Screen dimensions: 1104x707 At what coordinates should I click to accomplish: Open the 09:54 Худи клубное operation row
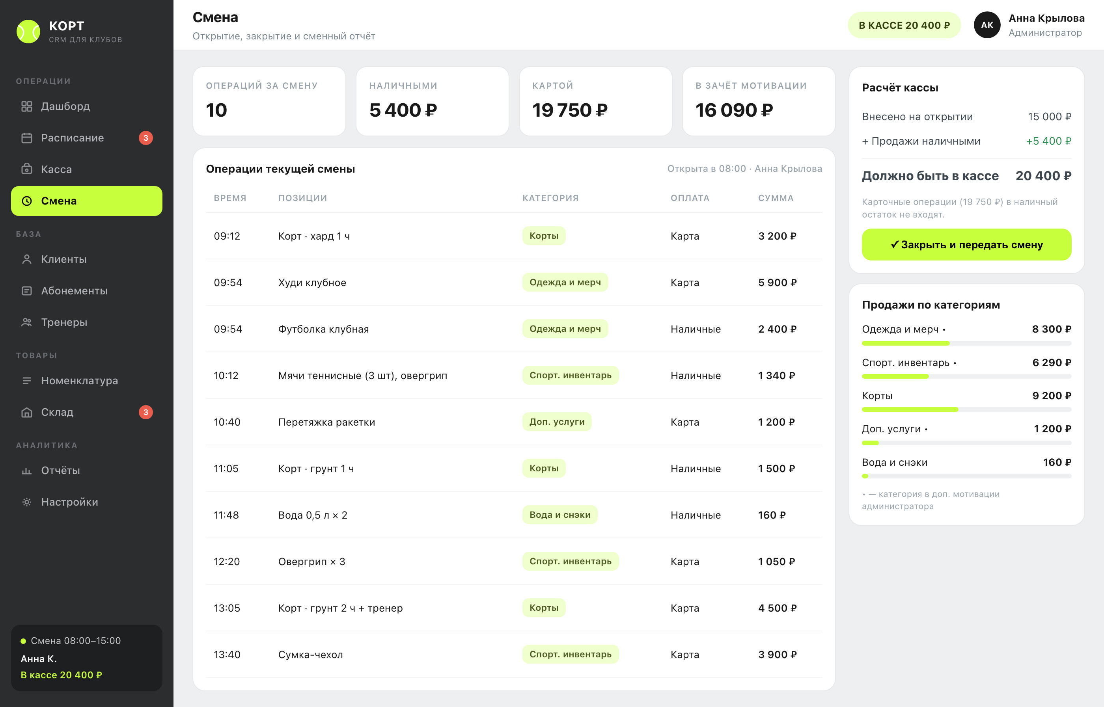513,283
